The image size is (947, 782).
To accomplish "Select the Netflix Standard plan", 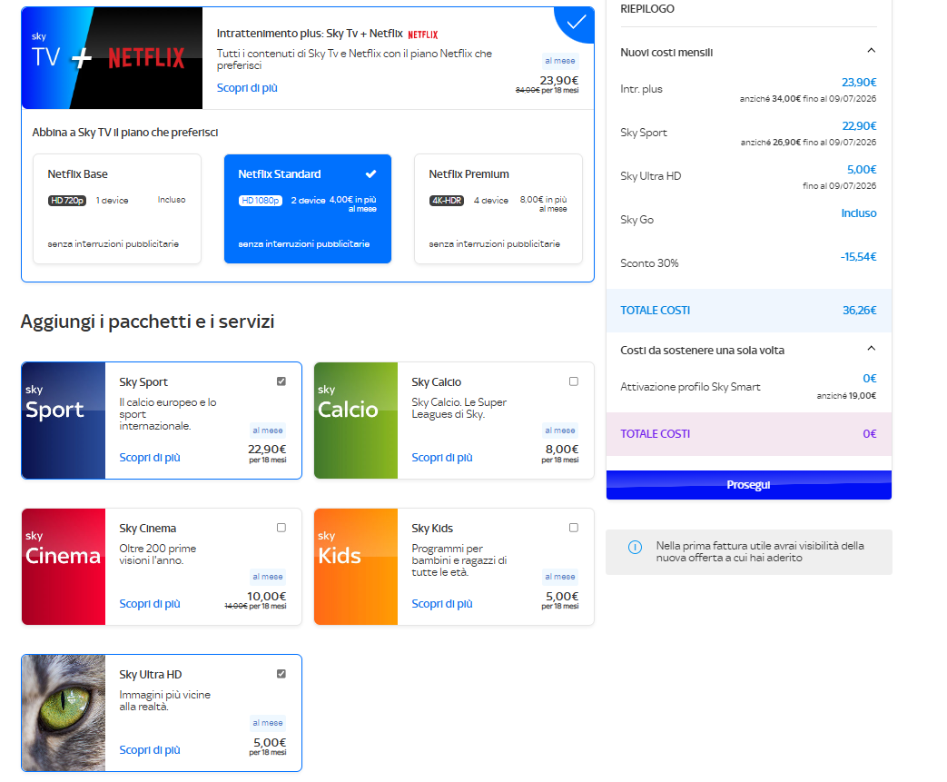I will click(308, 209).
